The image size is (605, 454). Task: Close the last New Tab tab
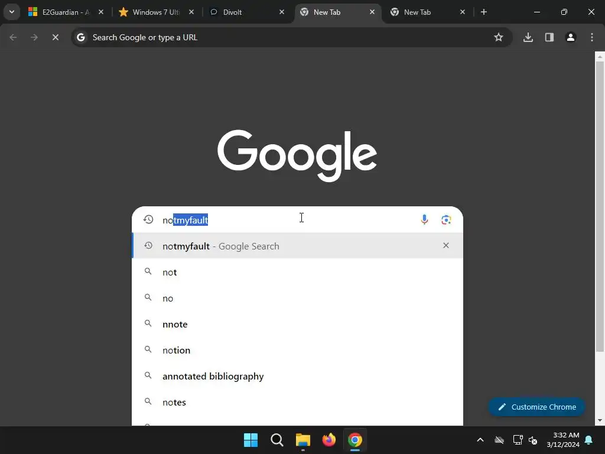(x=462, y=12)
